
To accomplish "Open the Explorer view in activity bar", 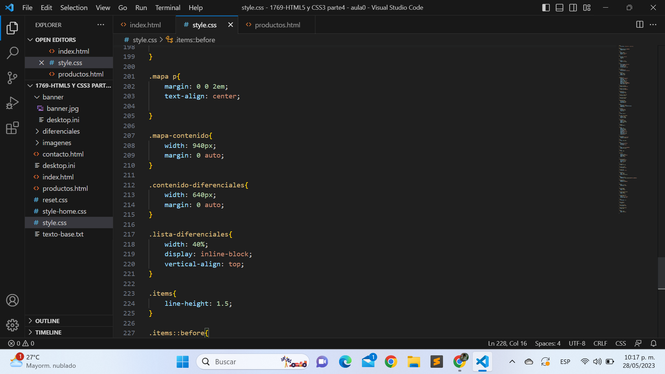I will [x=12, y=28].
